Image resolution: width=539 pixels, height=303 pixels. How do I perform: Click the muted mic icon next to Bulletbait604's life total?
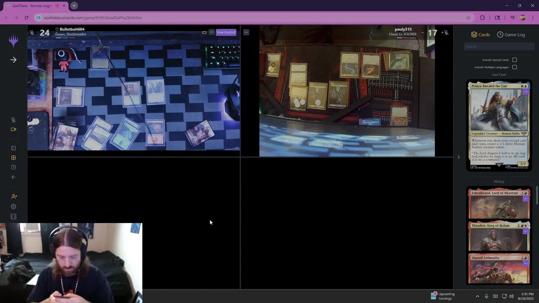(x=32, y=32)
